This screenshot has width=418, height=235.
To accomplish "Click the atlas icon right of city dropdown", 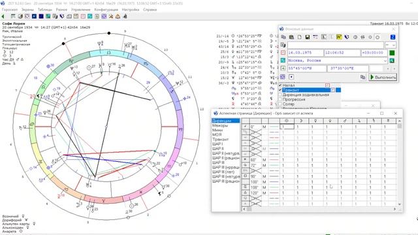I will point(392,61).
